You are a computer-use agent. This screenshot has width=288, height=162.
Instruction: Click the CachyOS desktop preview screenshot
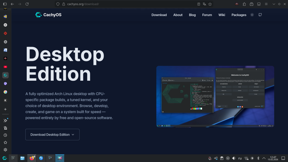(215, 96)
